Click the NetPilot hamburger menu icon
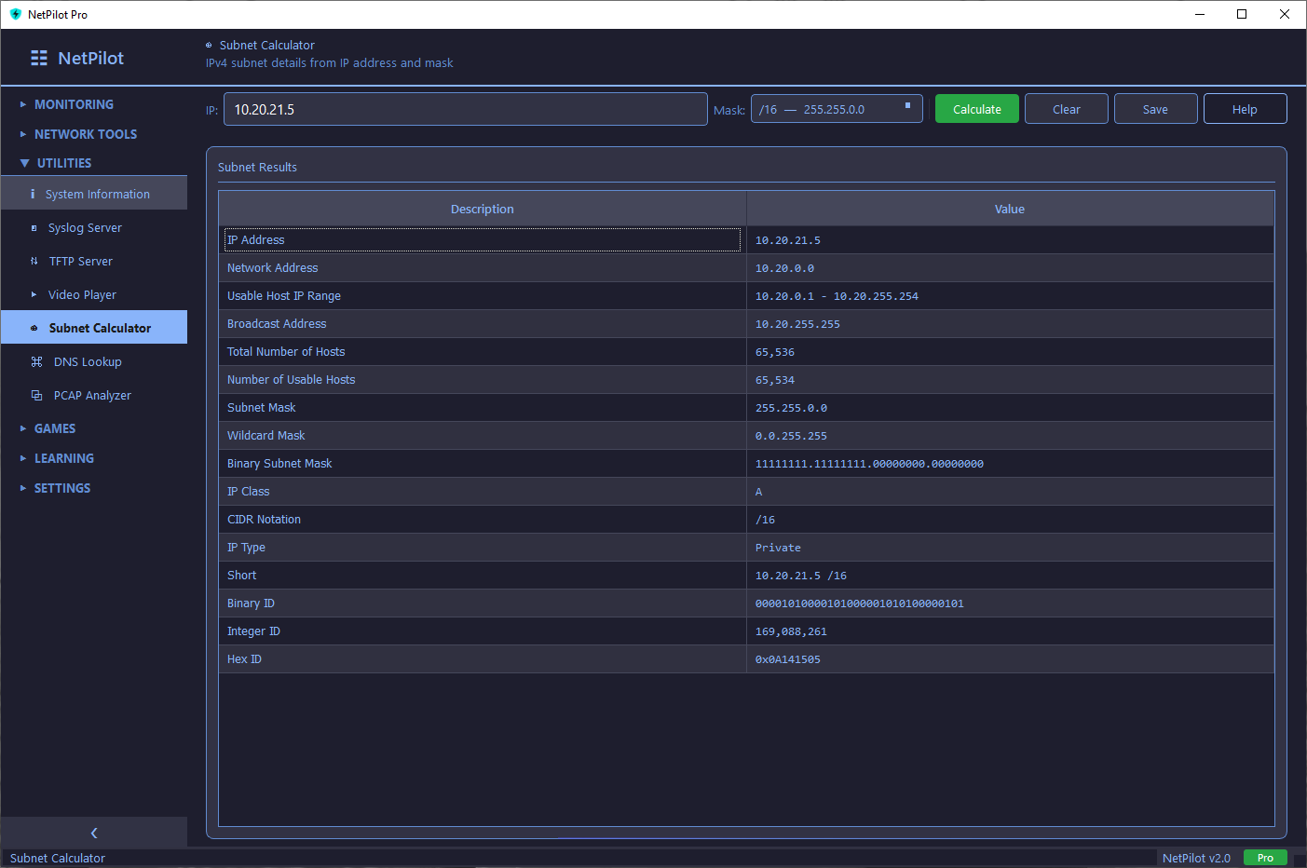Image resolution: width=1307 pixels, height=868 pixels. [38, 57]
